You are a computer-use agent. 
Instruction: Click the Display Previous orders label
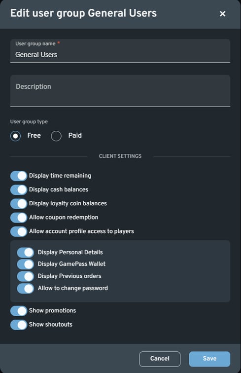69,276
